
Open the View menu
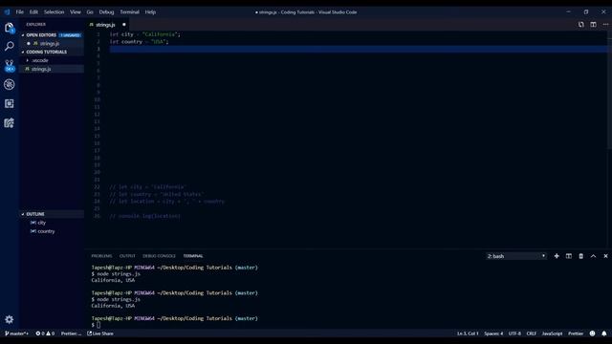[x=76, y=12]
